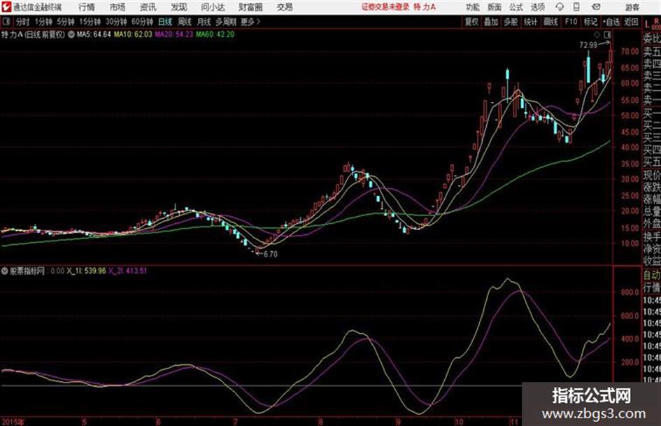Open the customer service headset icon
Screen dimensions: 661x426
click(x=560, y=7)
